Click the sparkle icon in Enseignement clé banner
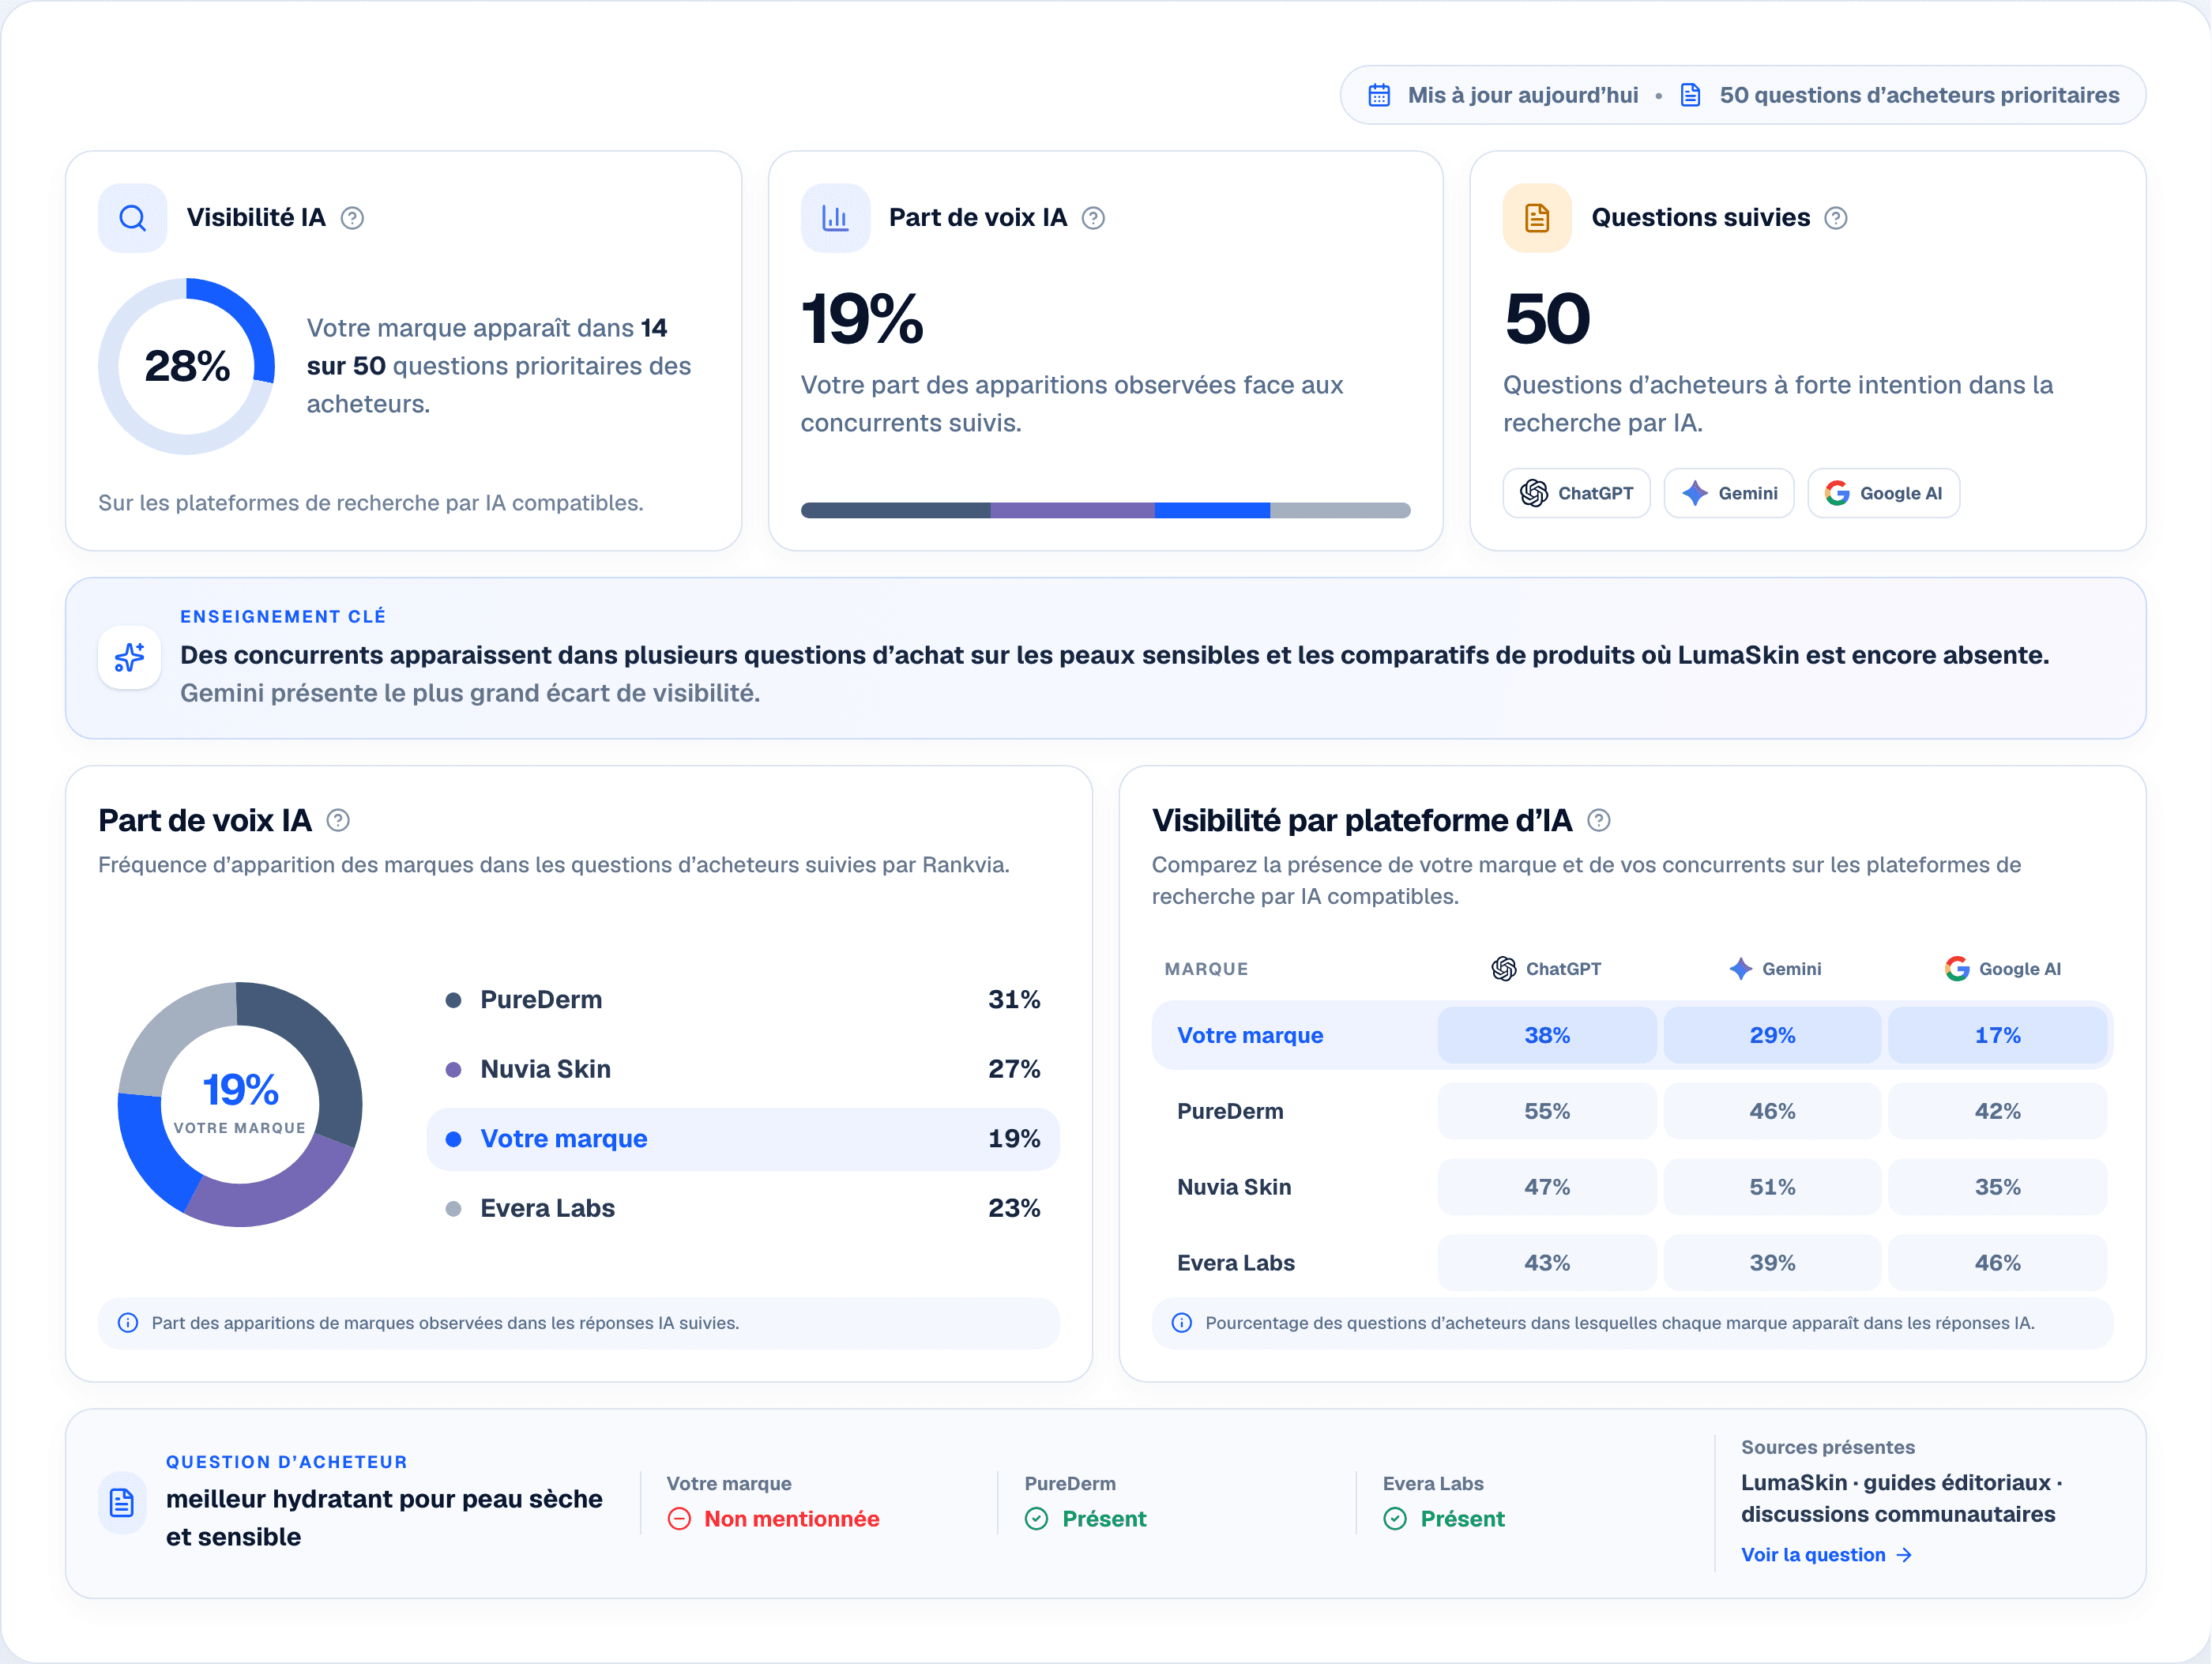The height and width of the screenshot is (1664, 2212). 130,656
